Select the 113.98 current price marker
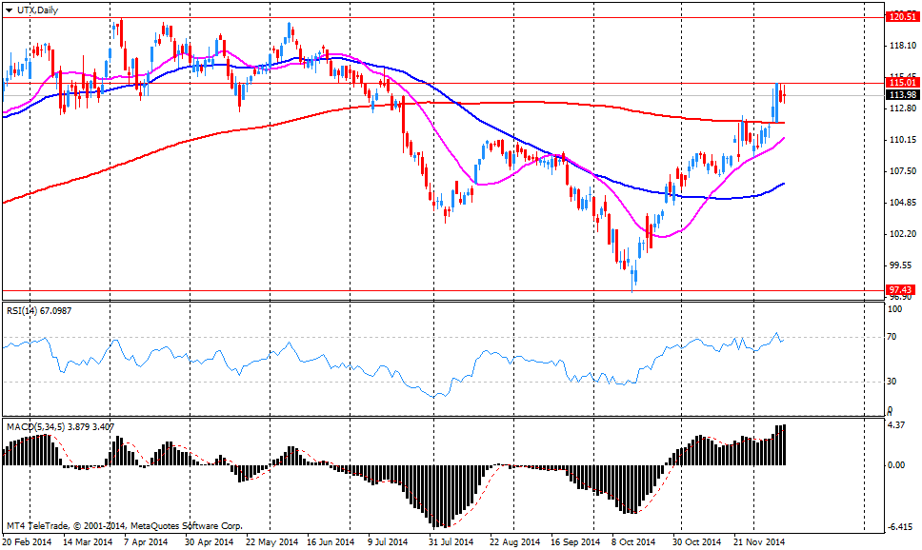Image resolution: width=922 pixels, height=550 pixels. [900, 95]
